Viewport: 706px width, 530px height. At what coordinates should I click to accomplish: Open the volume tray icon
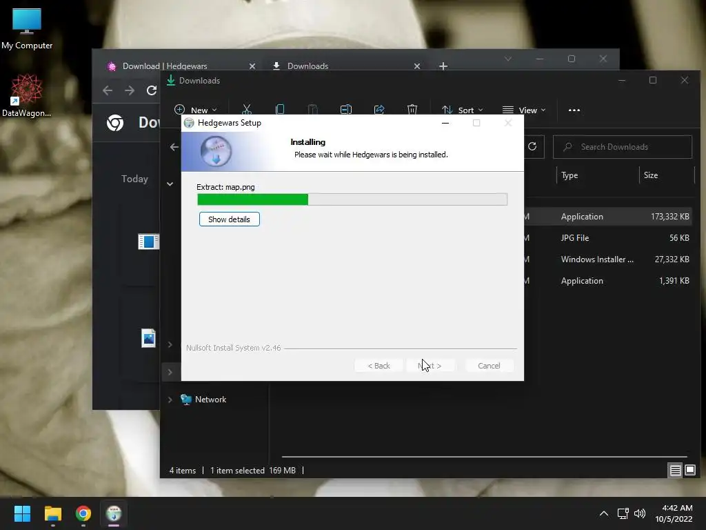click(x=639, y=513)
